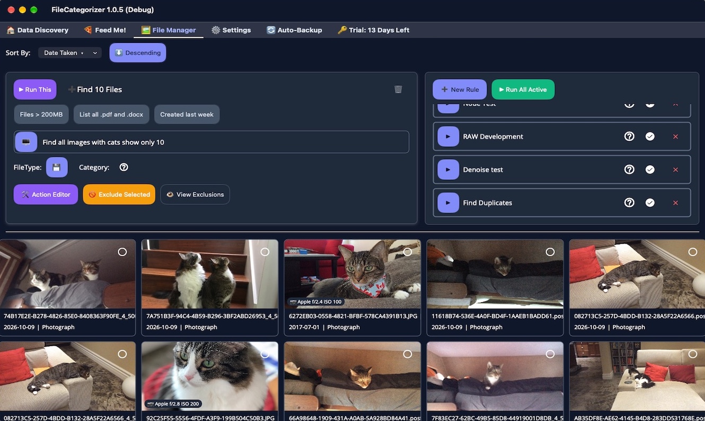Click the Trial: 13 Days Left tab
The image size is (705, 421).
pyautogui.click(x=374, y=30)
